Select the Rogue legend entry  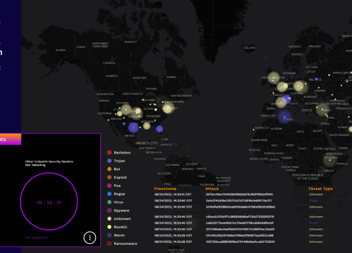(x=119, y=194)
